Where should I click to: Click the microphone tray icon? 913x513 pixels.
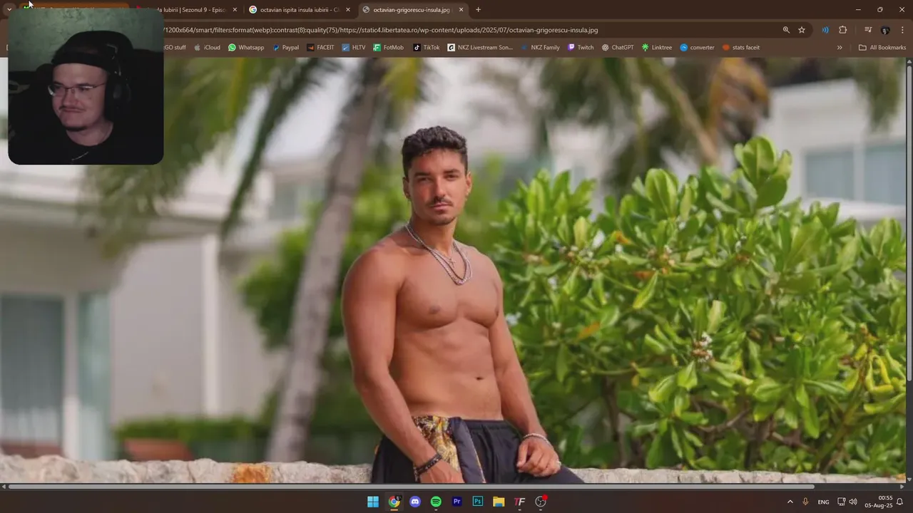pos(806,502)
